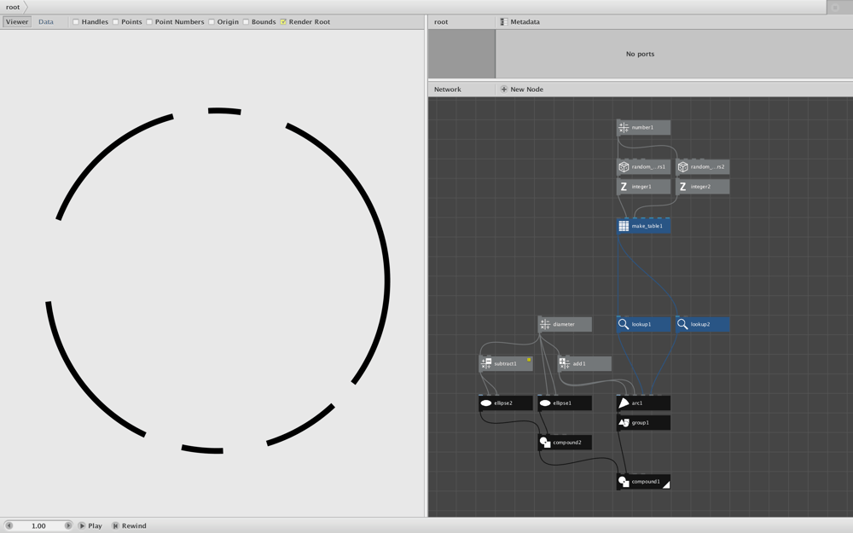Click the arc1 node icon
Image resolution: width=853 pixels, height=533 pixels.
pyautogui.click(x=624, y=403)
